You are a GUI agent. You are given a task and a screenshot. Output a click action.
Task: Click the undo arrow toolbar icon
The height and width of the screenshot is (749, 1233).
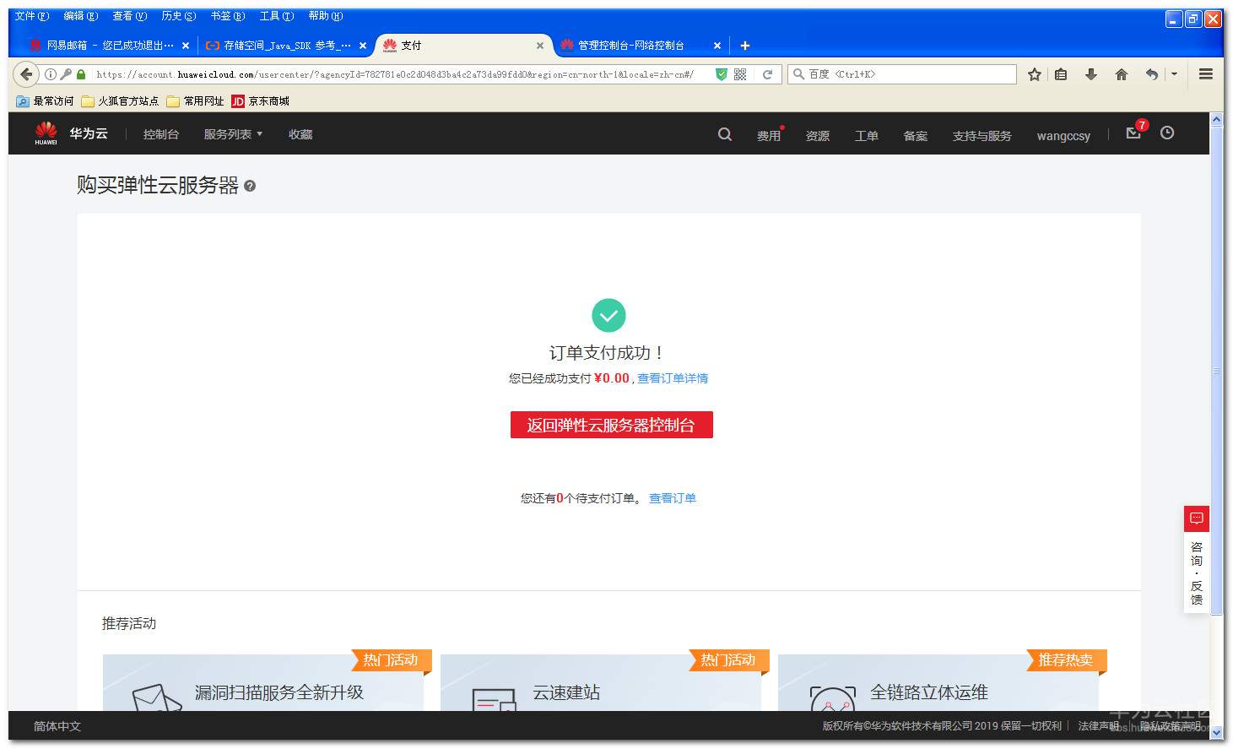click(x=1152, y=74)
